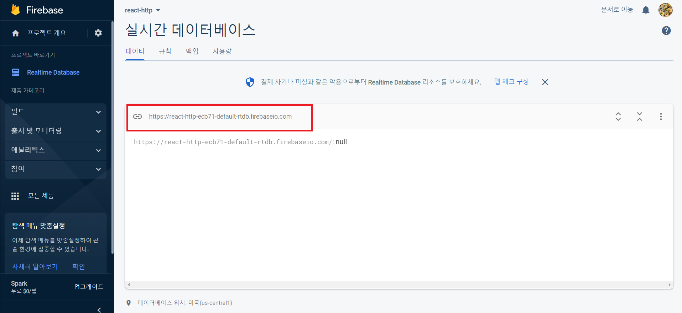The image size is (682, 313).
Task: Click the Realtime Database sidebar icon
Action: 16,72
